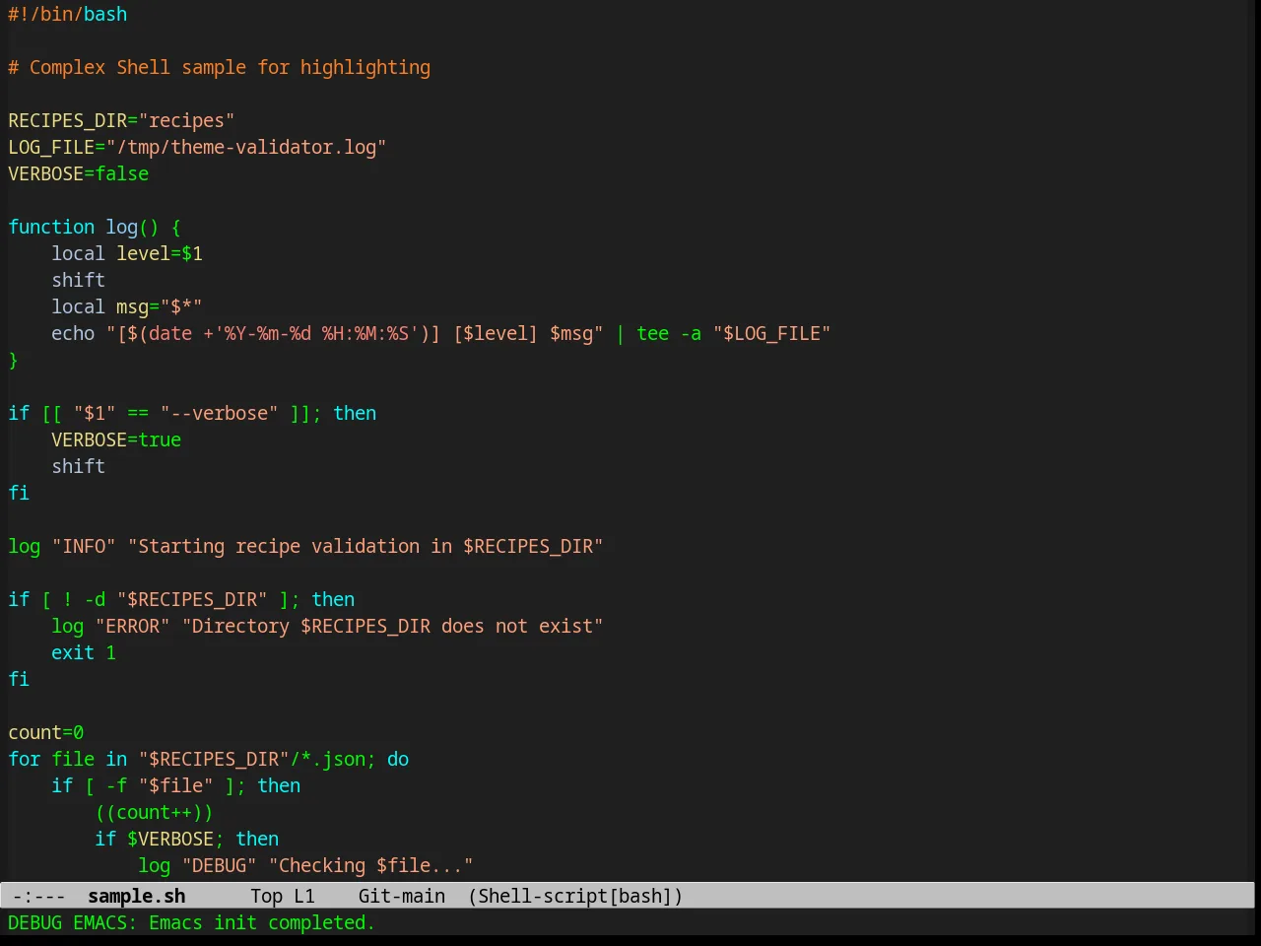
Task: Click the -:--- buffer status indicator
Action: click(38, 896)
